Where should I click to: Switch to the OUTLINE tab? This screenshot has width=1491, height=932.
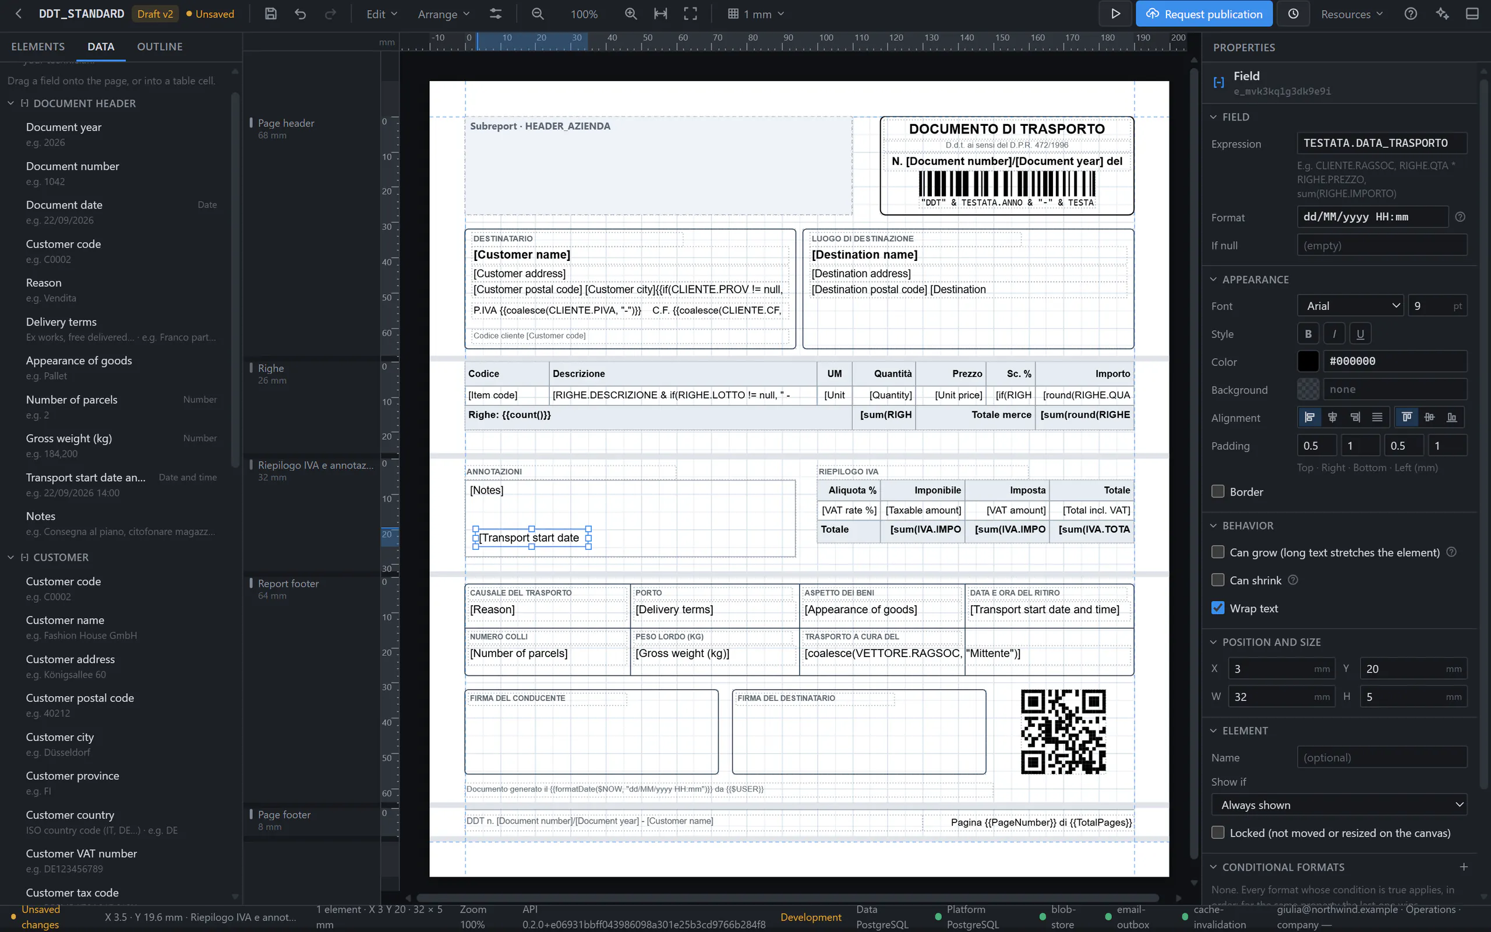tap(160, 46)
